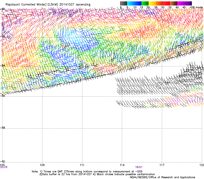Screen dimensions: 204x179
Task: Click the red 30-35 knots legend swatch
Action: click(167, 3)
